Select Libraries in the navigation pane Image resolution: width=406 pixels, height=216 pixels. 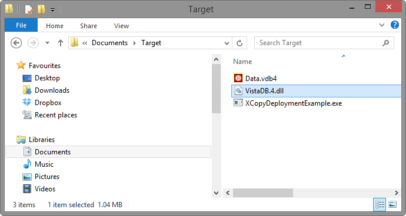pyautogui.click(x=42, y=140)
